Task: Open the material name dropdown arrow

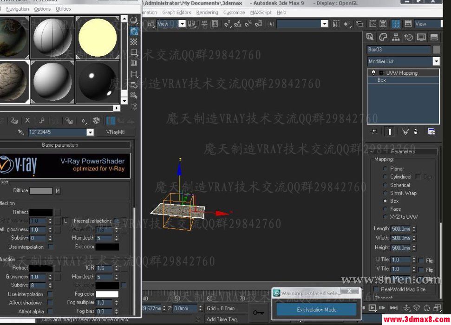Action: [90, 131]
